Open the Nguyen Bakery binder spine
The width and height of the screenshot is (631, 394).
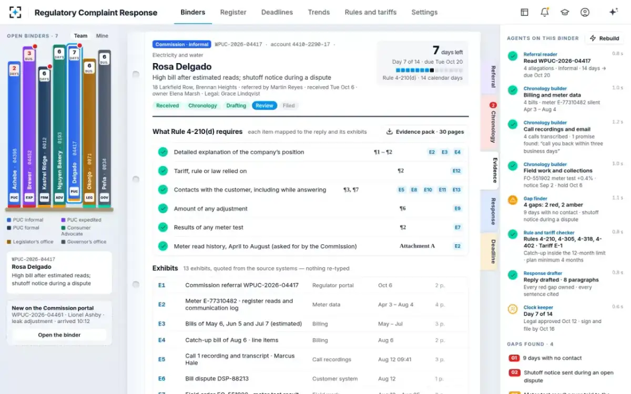click(x=59, y=126)
